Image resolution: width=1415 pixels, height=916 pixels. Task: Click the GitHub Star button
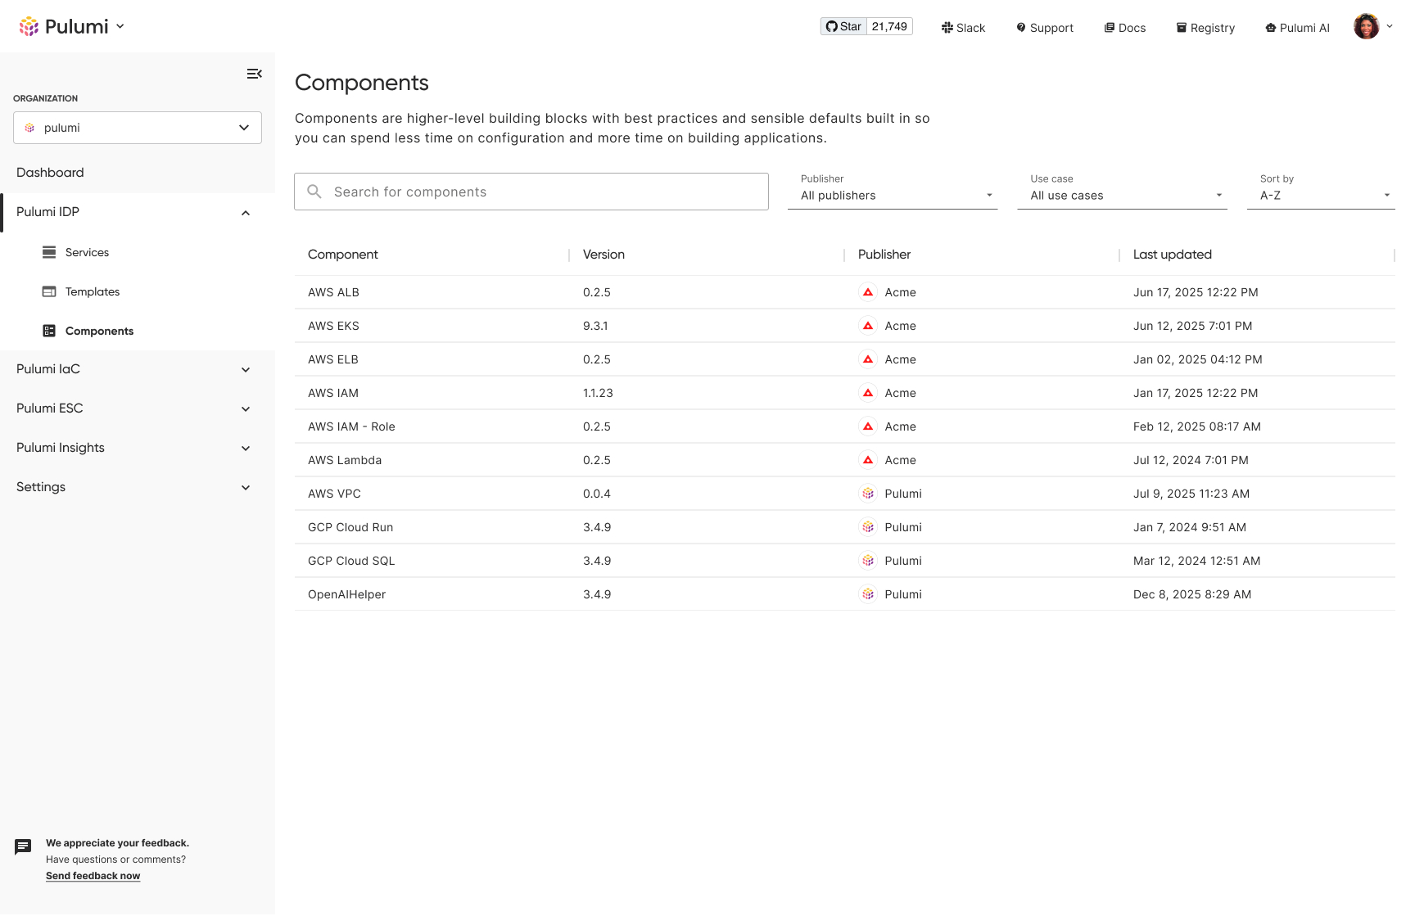point(843,26)
